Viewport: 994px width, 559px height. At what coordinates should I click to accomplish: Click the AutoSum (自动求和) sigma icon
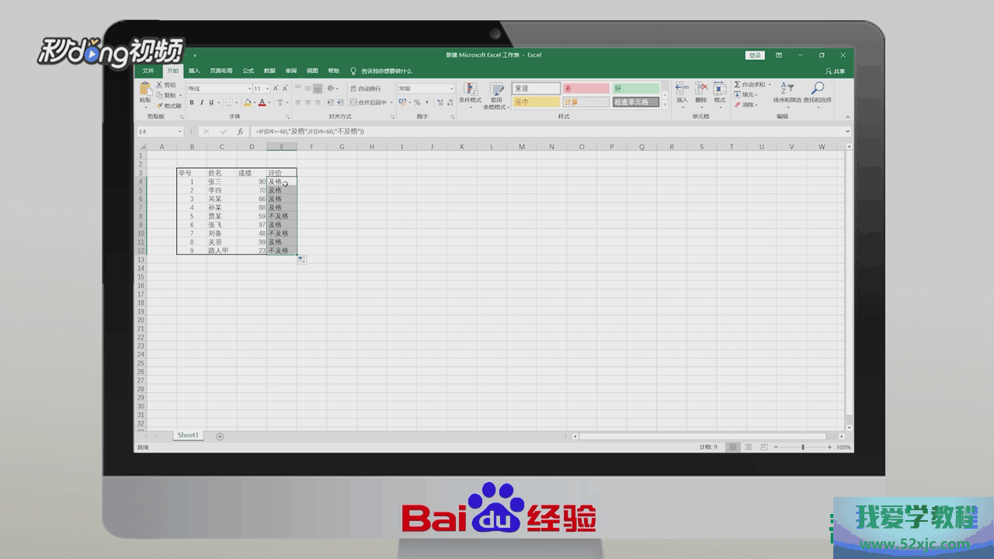tap(738, 85)
